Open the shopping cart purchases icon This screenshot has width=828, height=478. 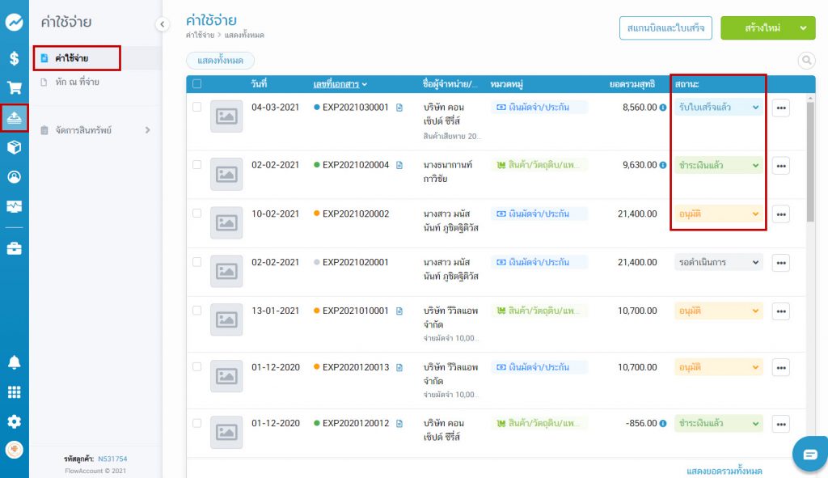click(x=14, y=87)
